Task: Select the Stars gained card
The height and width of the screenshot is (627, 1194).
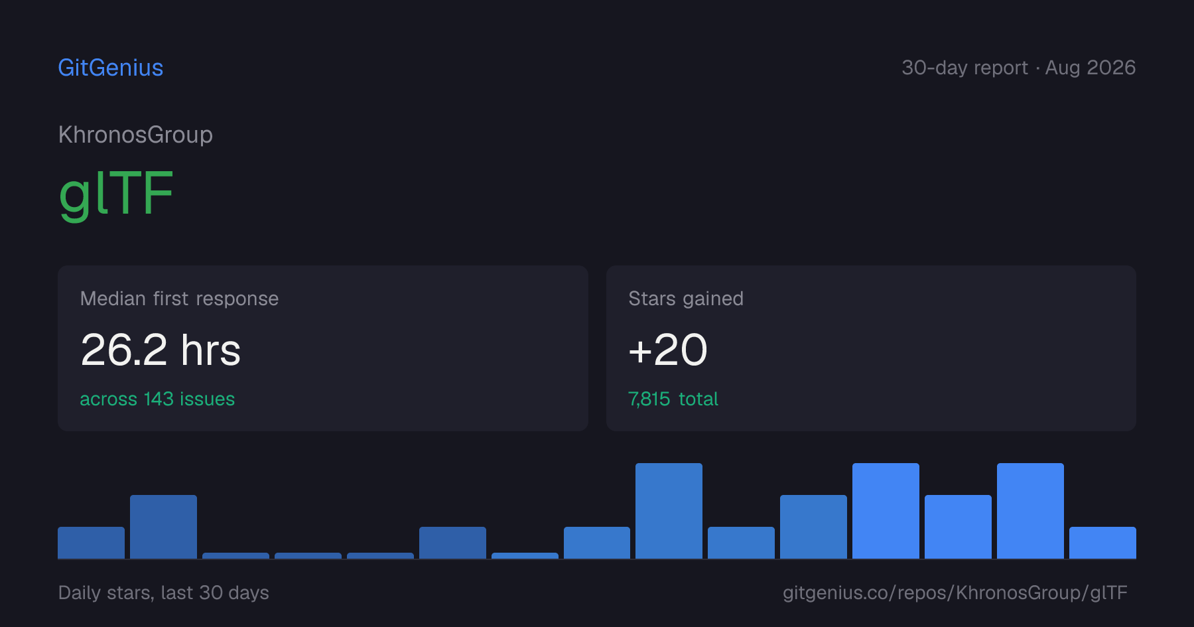Action: 871,348
